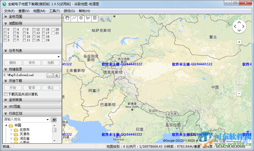Click the browse '...' directory button

[50, 75]
